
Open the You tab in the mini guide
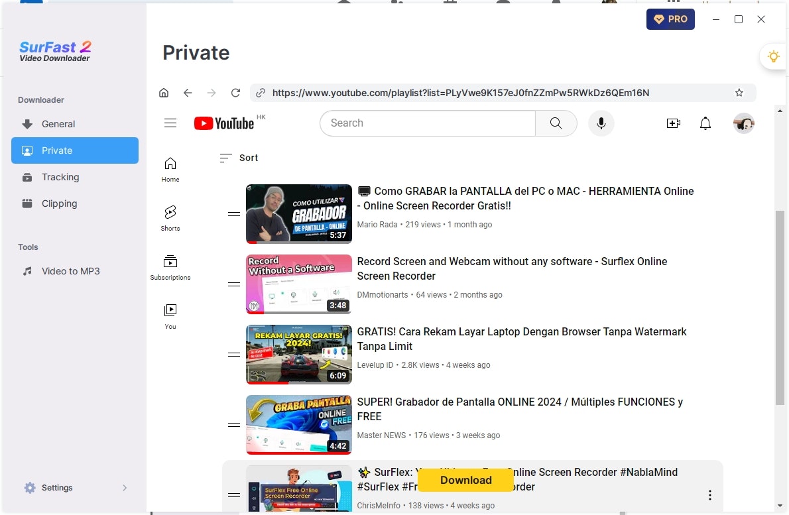pyautogui.click(x=170, y=317)
